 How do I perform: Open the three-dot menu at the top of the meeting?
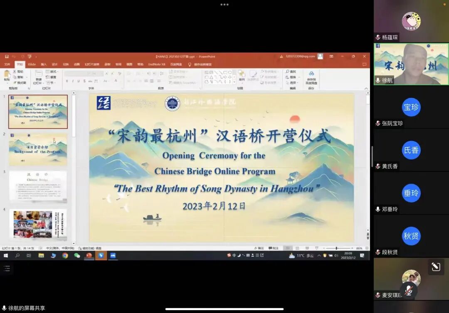pyautogui.click(x=224, y=5)
